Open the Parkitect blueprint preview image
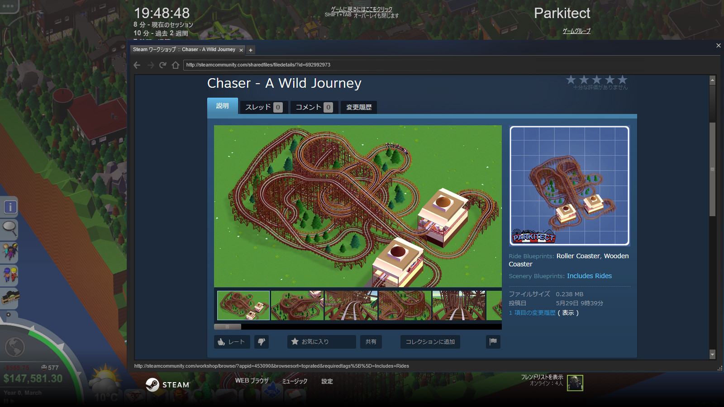This screenshot has height=407, width=724. click(x=570, y=186)
